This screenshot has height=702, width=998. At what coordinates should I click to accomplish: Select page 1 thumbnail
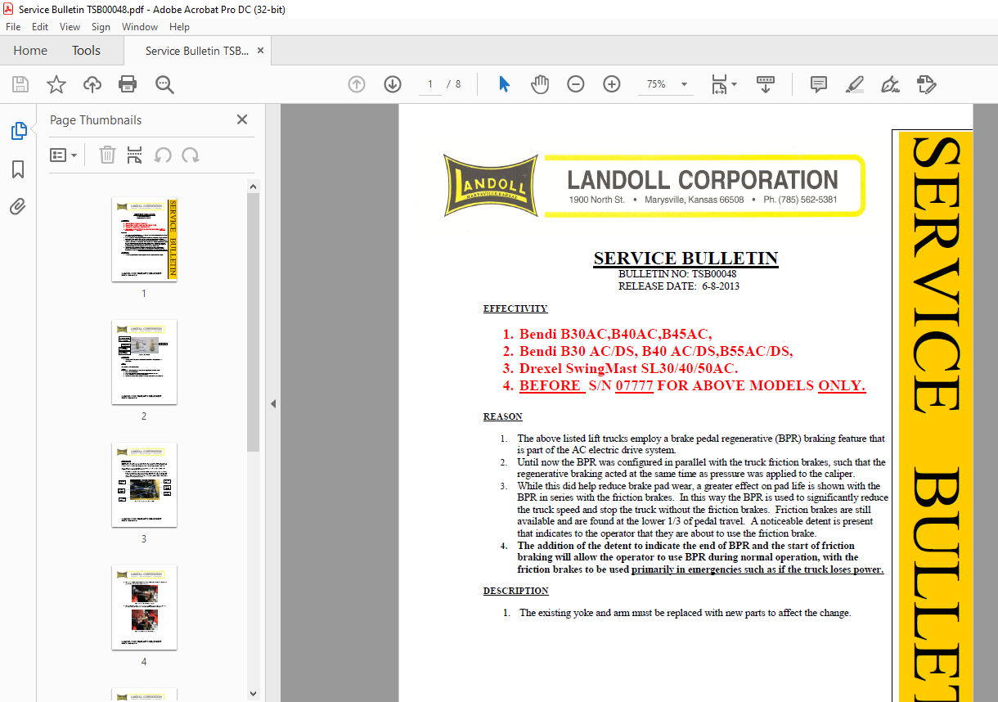(x=144, y=240)
